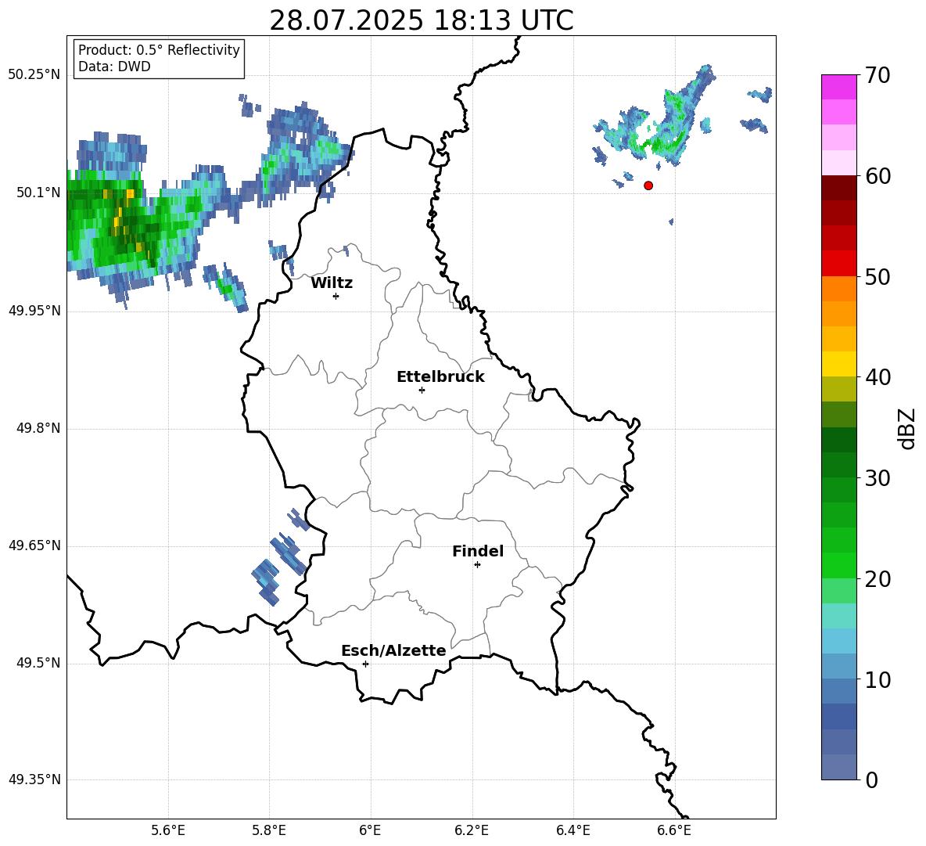Click the 50.25°N latitude label
The height and width of the screenshot is (846, 926).
(34, 75)
